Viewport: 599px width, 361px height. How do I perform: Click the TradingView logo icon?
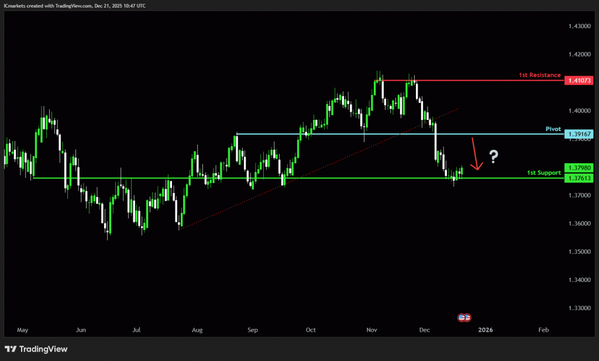(x=11, y=349)
